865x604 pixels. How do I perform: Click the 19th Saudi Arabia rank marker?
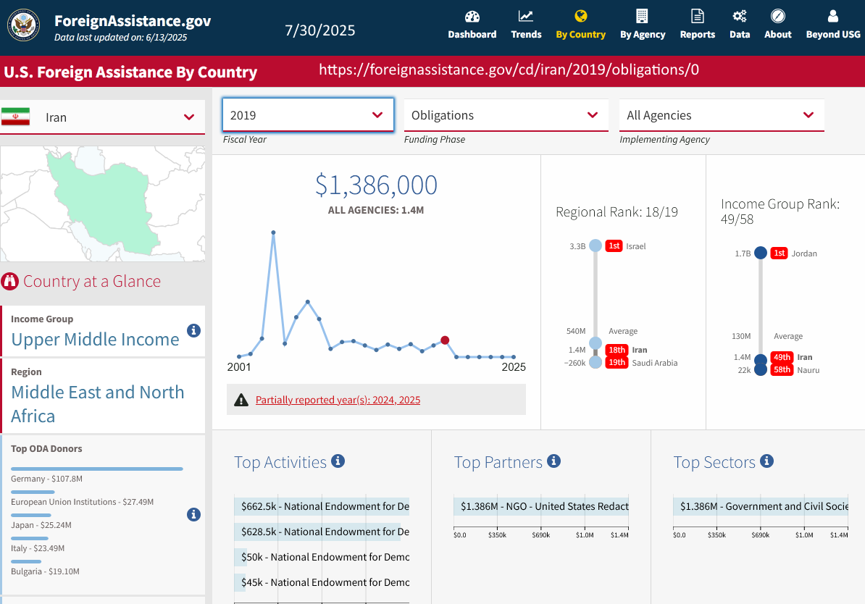617,362
